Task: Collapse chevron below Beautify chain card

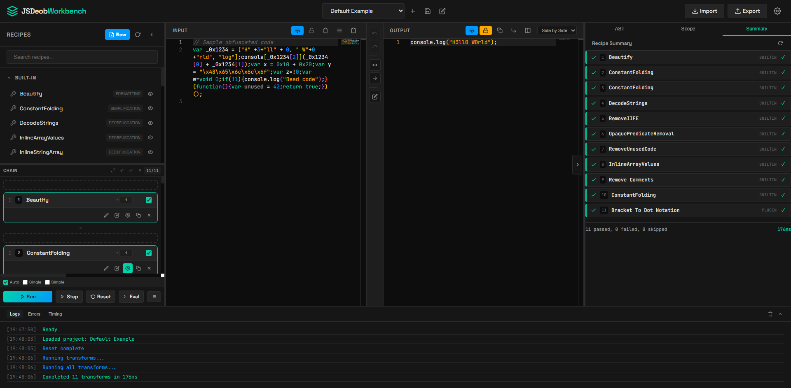Action: click(81, 228)
